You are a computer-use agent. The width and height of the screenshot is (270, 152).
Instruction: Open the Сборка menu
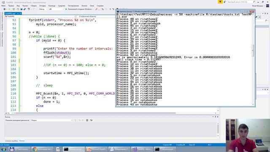(x=34, y=5)
